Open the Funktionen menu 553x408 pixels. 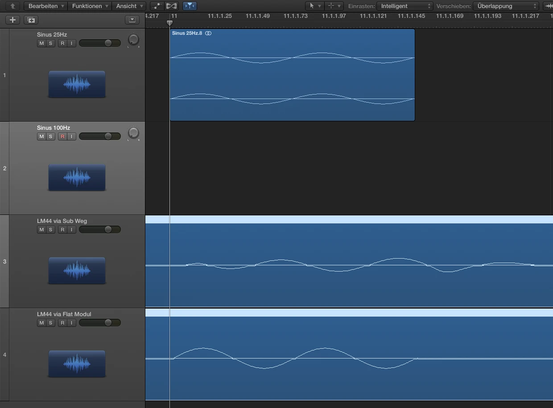pos(90,6)
